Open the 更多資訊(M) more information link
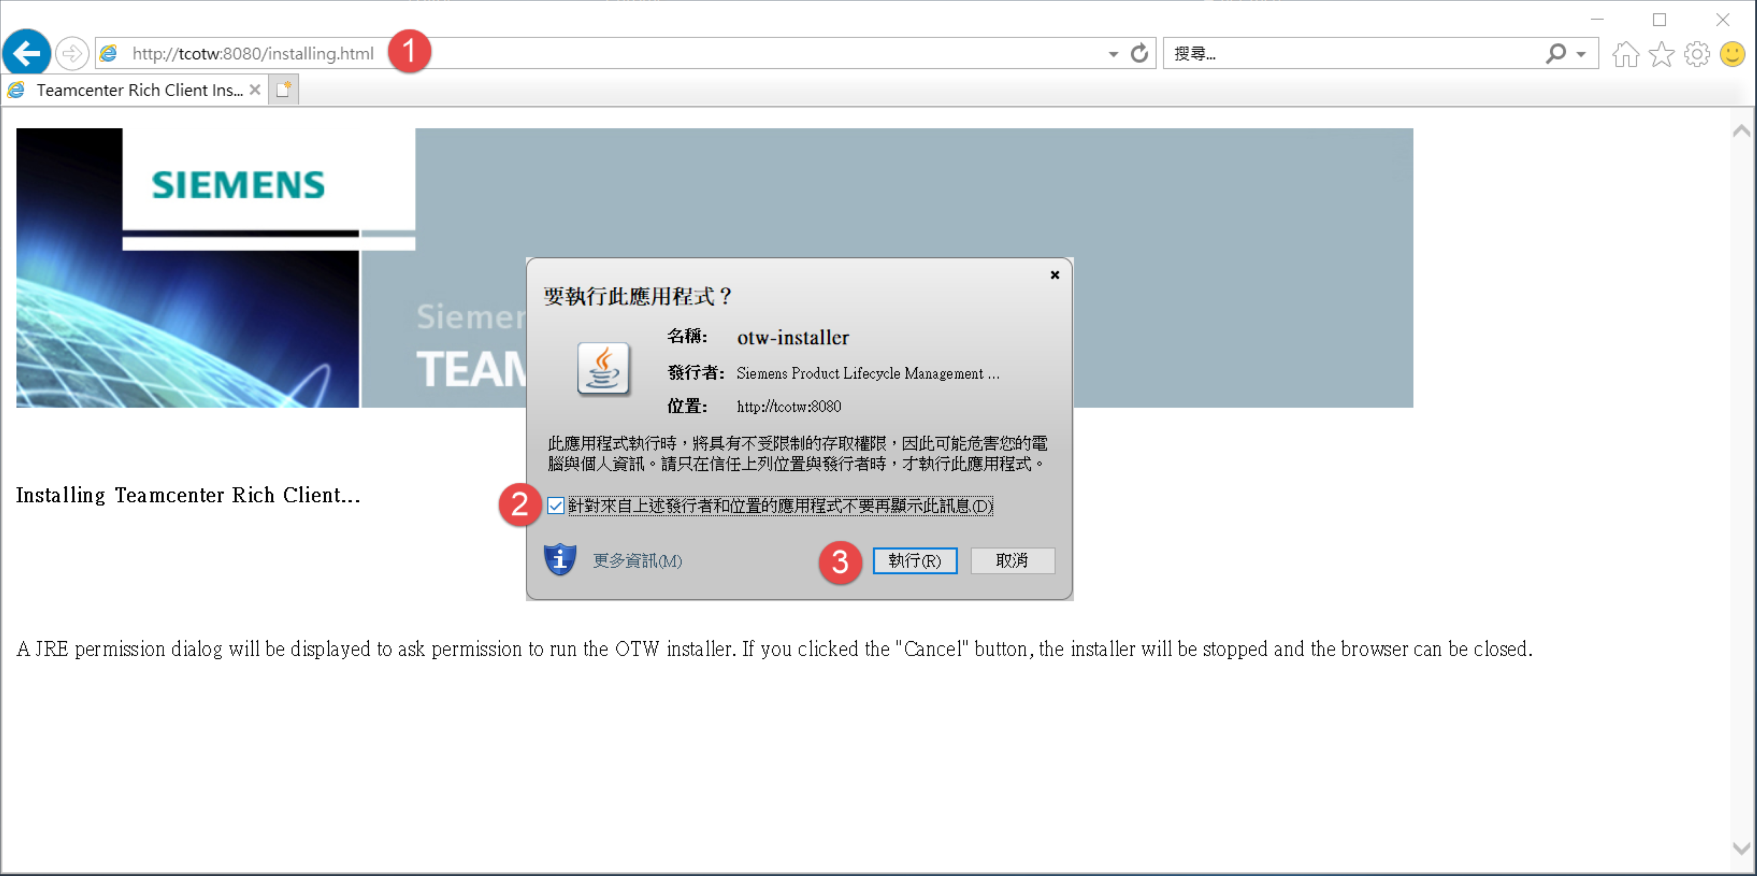Image resolution: width=1757 pixels, height=876 pixels. click(x=637, y=561)
